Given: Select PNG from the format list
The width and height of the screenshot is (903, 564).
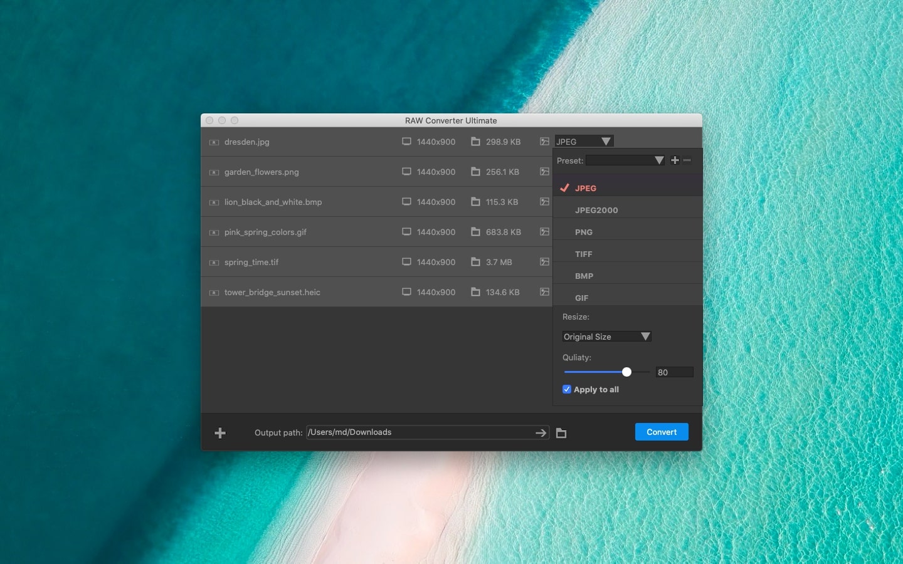Looking at the screenshot, I should 584,232.
